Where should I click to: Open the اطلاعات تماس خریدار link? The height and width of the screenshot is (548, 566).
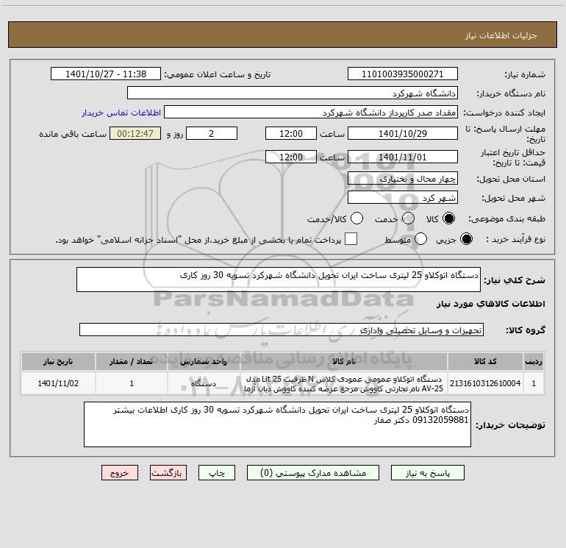pyautogui.click(x=121, y=113)
